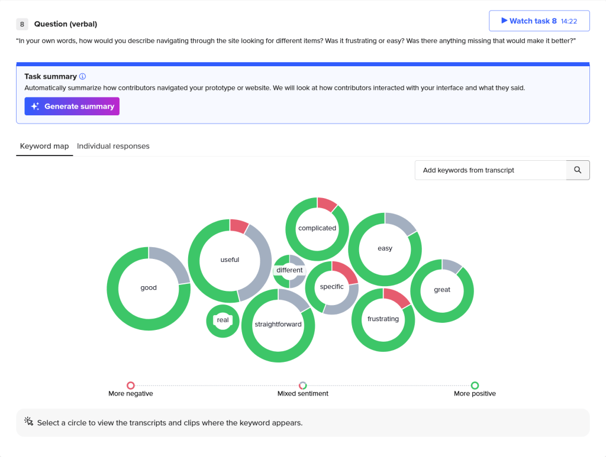Click the More negative legend circle
The height and width of the screenshot is (457, 606).
click(x=131, y=385)
